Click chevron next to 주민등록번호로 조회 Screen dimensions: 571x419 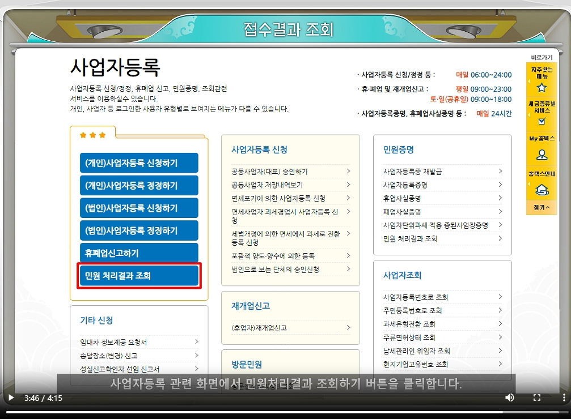[500, 310]
